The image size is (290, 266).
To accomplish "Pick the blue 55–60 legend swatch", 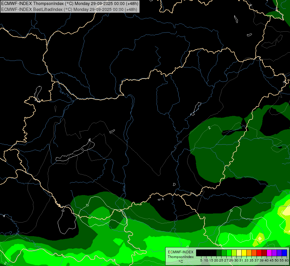I will 284,253.
